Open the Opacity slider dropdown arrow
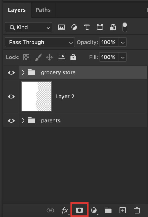Image resolution: width=148 pixels, height=217 pixels. pos(123,42)
